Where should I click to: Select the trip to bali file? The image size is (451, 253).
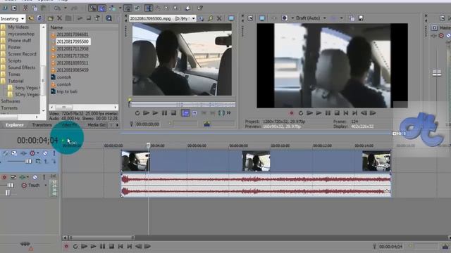(x=67, y=91)
